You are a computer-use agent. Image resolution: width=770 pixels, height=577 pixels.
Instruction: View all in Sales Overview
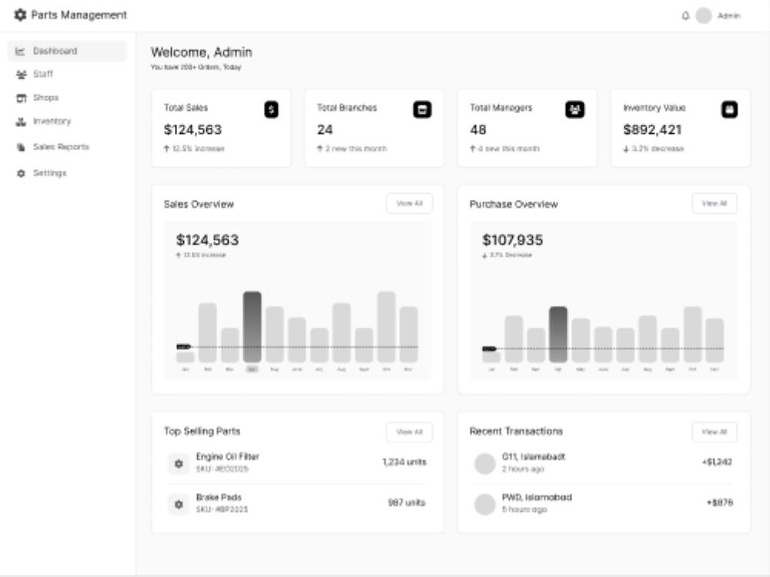click(409, 204)
